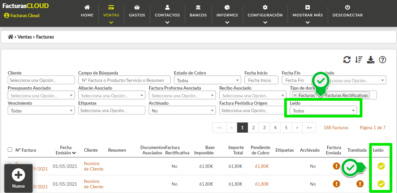Go to page 3 of invoices
This screenshot has width=397, height=193.
(x=264, y=128)
